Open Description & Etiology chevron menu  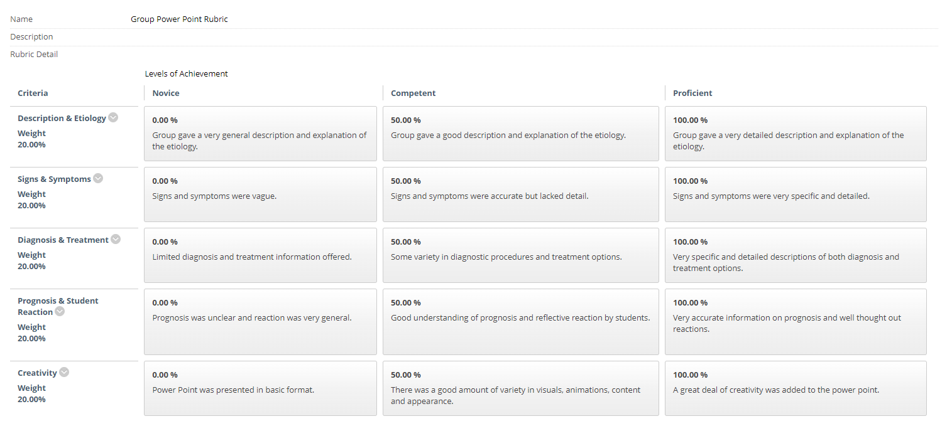113,117
